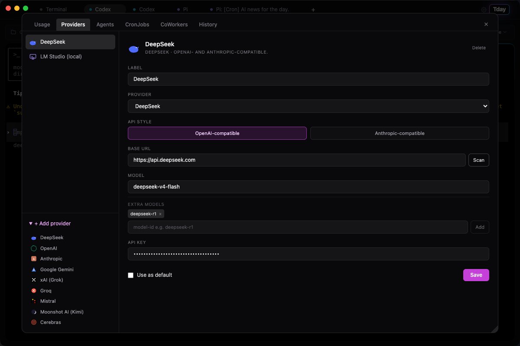The height and width of the screenshot is (346, 520).
Task: Open the History tab
Action: pos(208,25)
